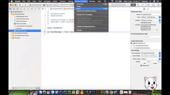Screen dimensions: 170x95
Task: Enable XCodeTestPushUITests target membership
Action: pos(131,48)
